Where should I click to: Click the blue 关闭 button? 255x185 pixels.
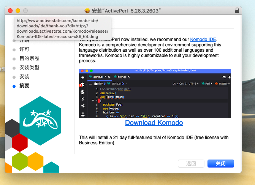click(221, 163)
